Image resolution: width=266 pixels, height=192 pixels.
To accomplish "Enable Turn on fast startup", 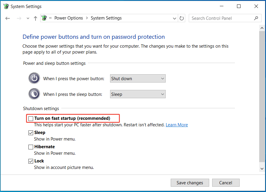I will (30, 118).
